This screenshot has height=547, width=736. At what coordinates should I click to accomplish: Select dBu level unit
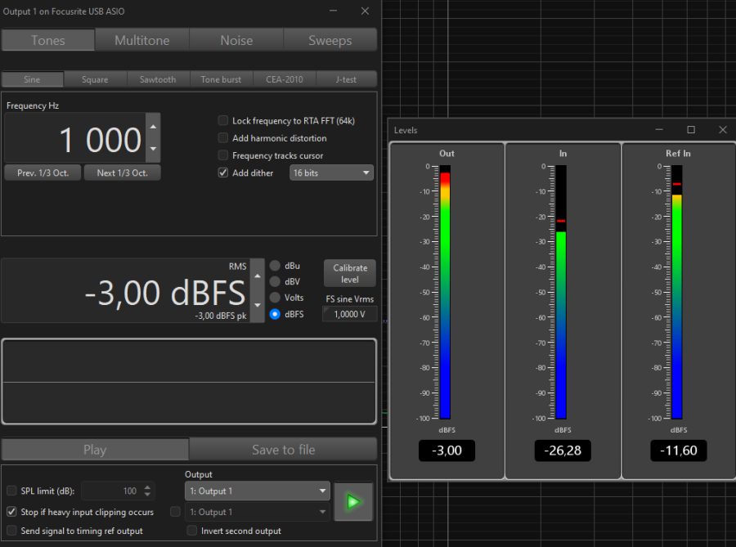tap(275, 266)
